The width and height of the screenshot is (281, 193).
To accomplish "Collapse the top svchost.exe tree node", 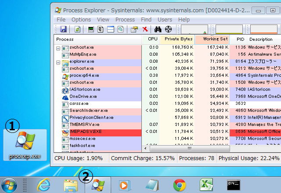I will click(x=58, y=49).
